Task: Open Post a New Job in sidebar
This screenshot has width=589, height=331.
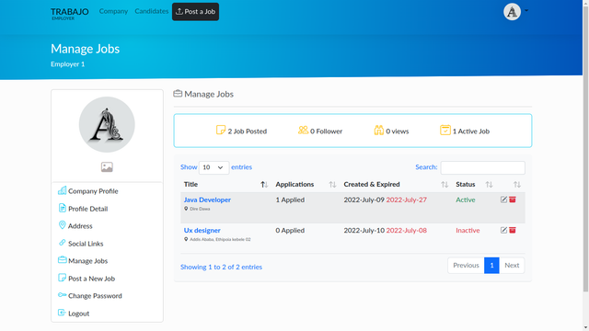Action: pyautogui.click(x=92, y=279)
